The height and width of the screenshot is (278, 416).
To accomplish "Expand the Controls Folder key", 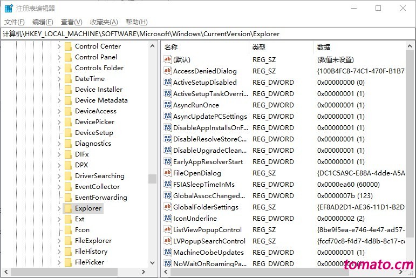I will coord(59,68).
